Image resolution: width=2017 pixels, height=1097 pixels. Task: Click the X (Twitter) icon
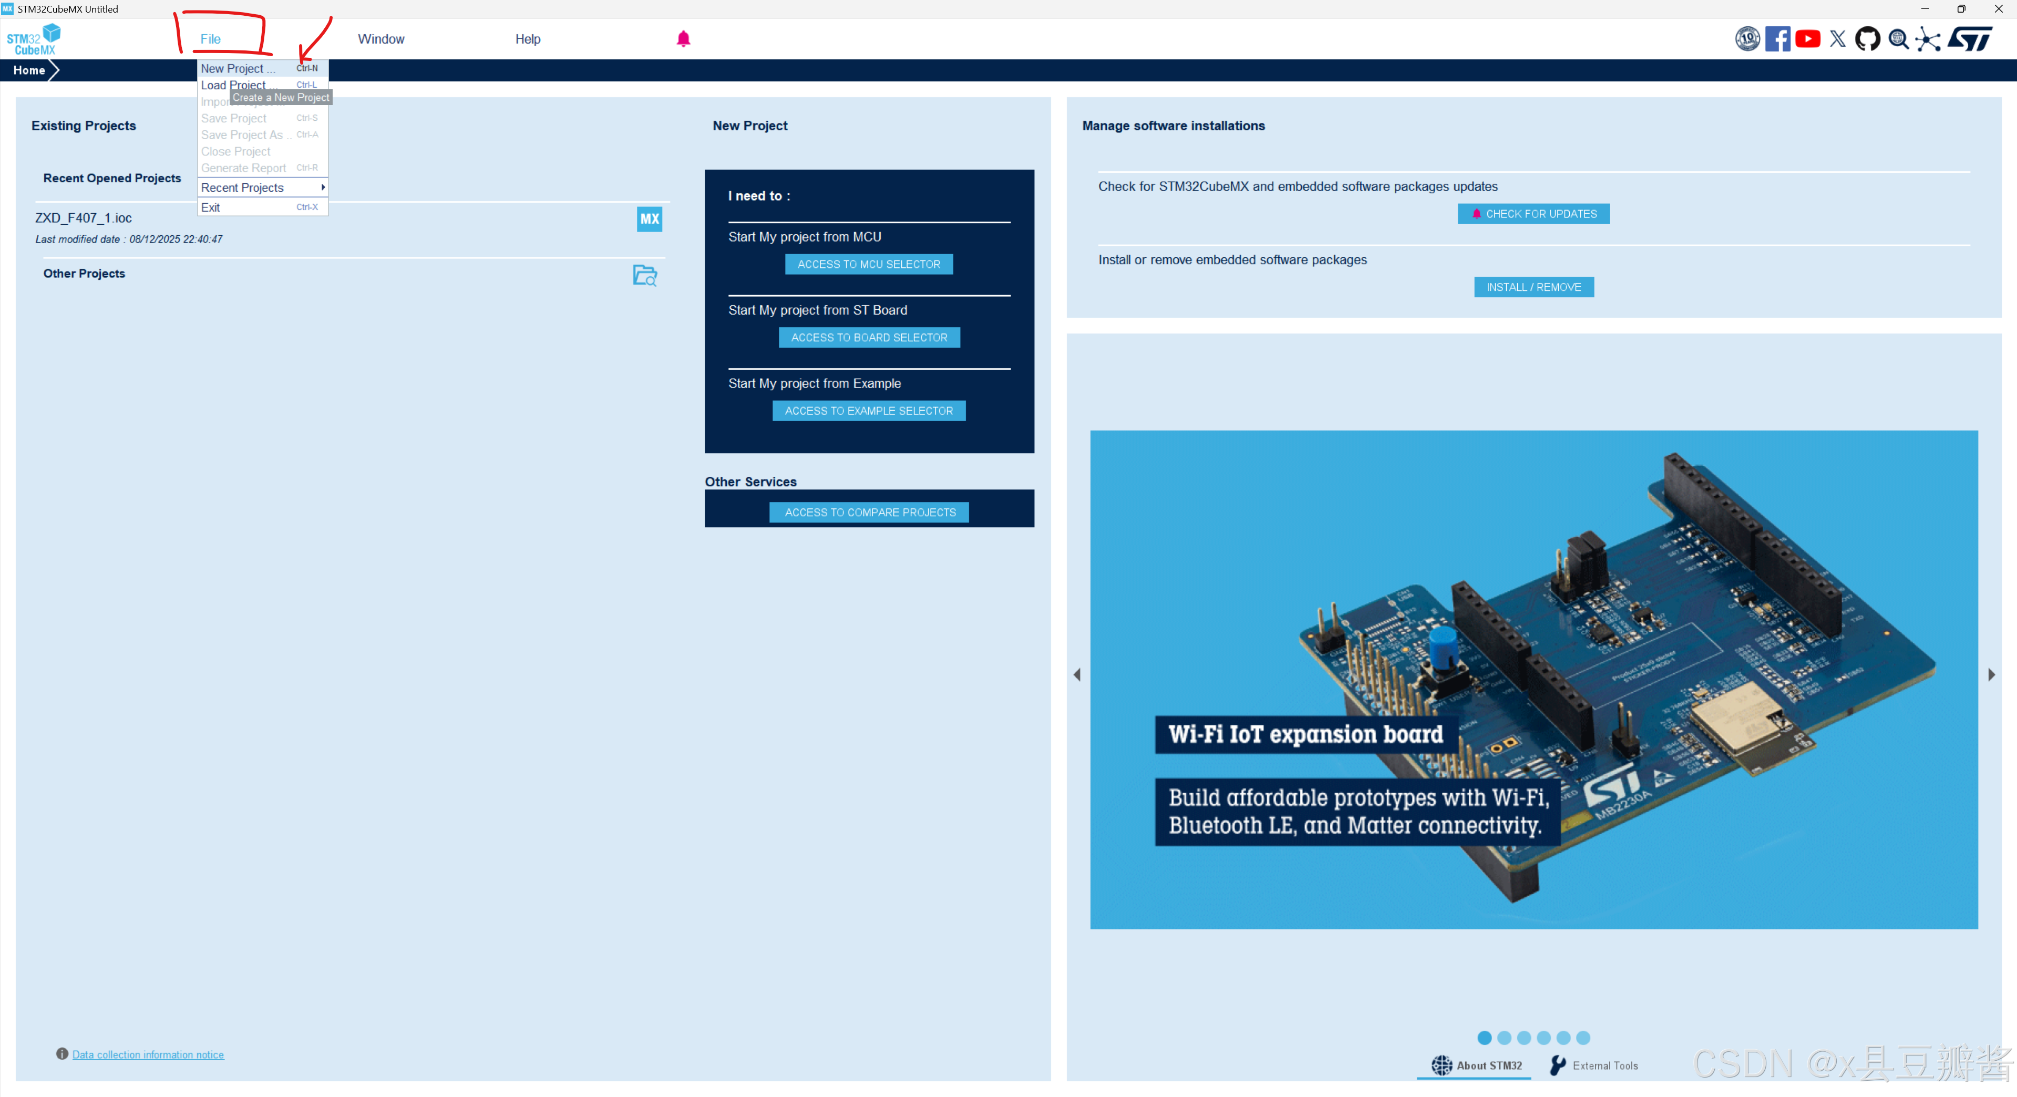[1837, 38]
